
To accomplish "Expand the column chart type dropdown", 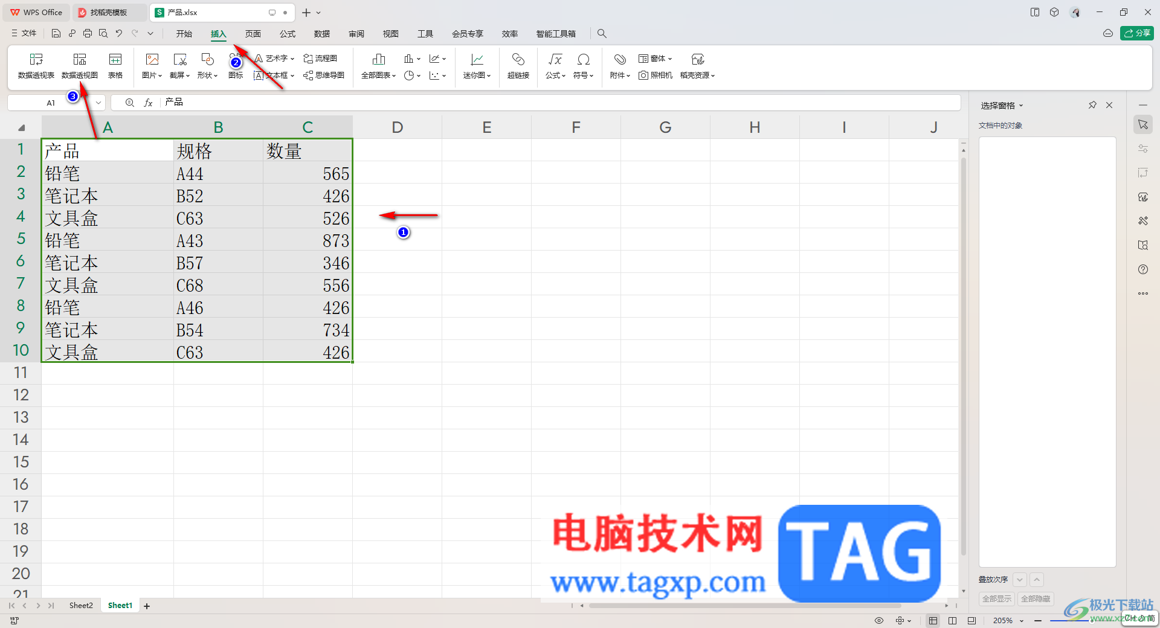I will (x=419, y=59).
